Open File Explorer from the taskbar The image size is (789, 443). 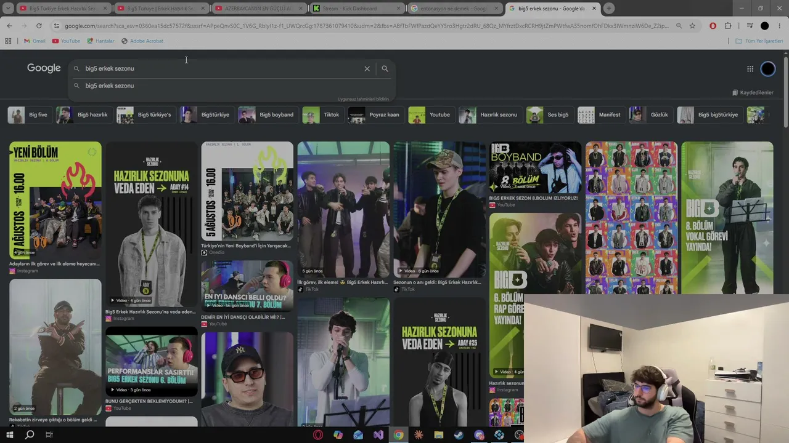tap(438, 435)
